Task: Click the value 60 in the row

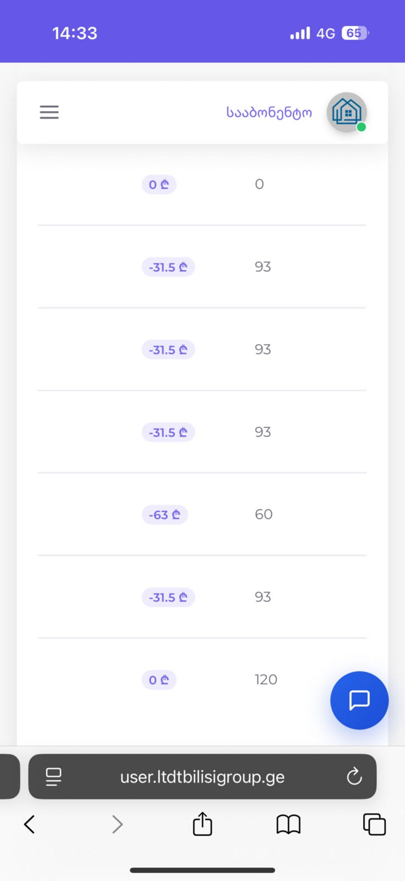Action: click(x=264, y=514)
